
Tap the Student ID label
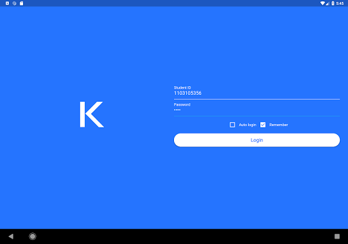click(182, 87)
